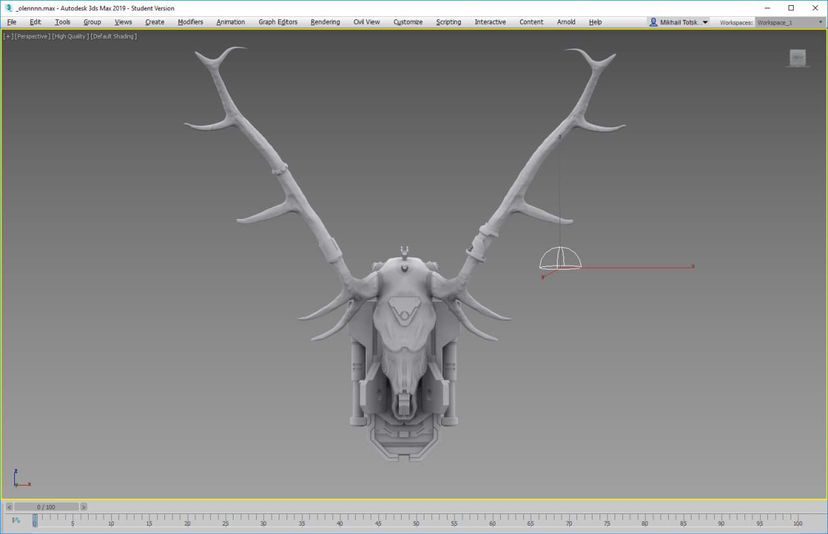
Task: Open the Content menu
Action: [532, 22]
